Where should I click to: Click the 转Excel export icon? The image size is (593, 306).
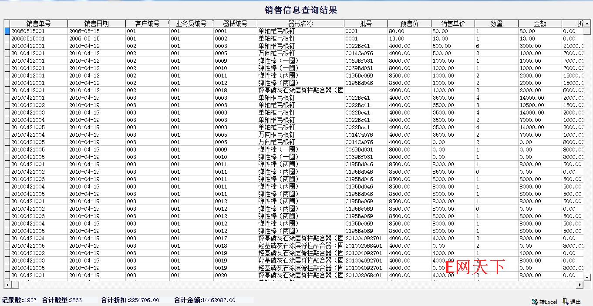point(534,302)
